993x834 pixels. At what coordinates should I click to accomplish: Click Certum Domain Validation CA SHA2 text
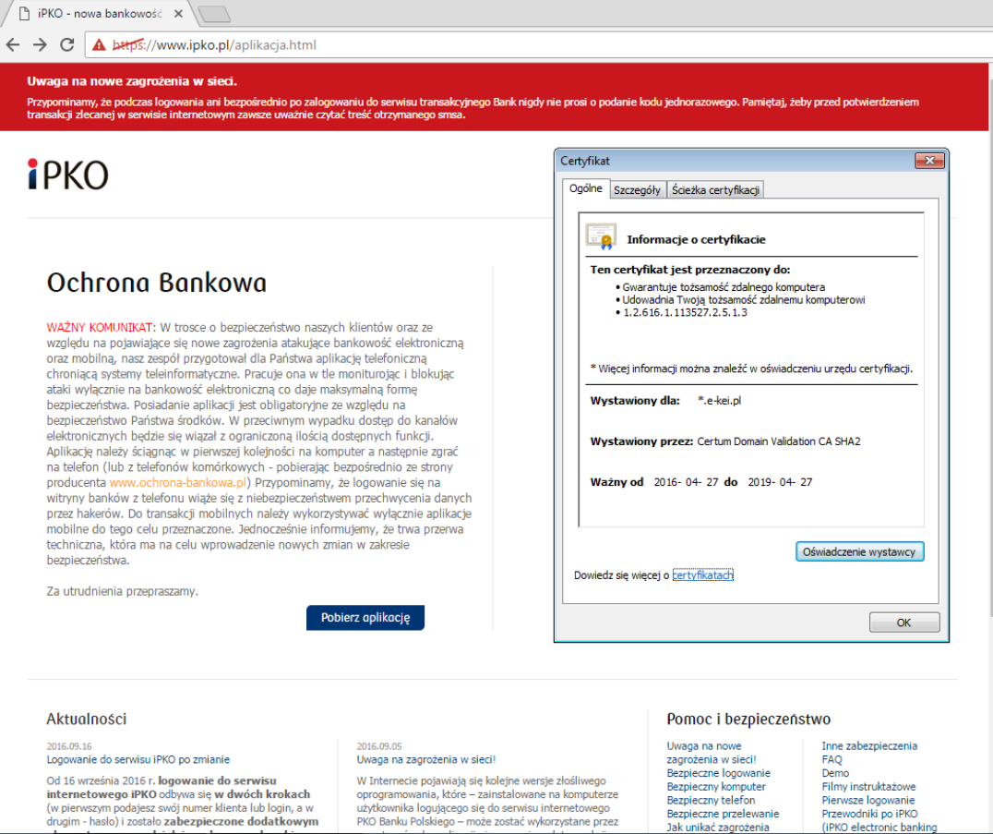tap(779, 441)
